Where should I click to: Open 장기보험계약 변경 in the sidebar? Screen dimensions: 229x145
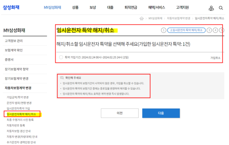point(17,78)
